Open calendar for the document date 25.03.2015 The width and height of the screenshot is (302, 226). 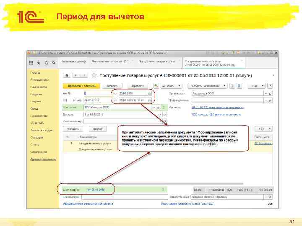[149, 100]
